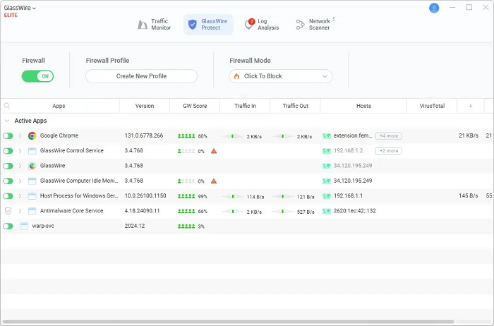Switch to the Traffic Monitor tab

click(154, 24)
